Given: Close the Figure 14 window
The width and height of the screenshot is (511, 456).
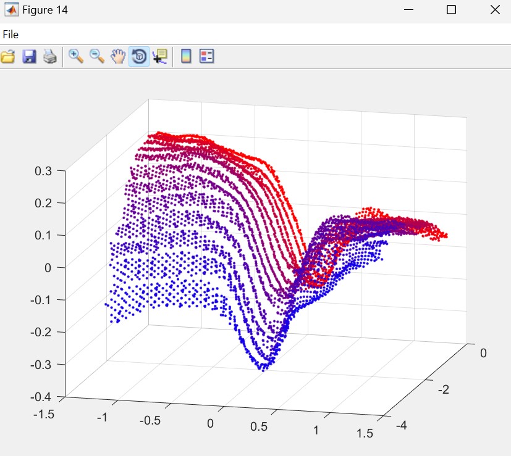Looking at the screenshot, I should [x=494, y=10].
